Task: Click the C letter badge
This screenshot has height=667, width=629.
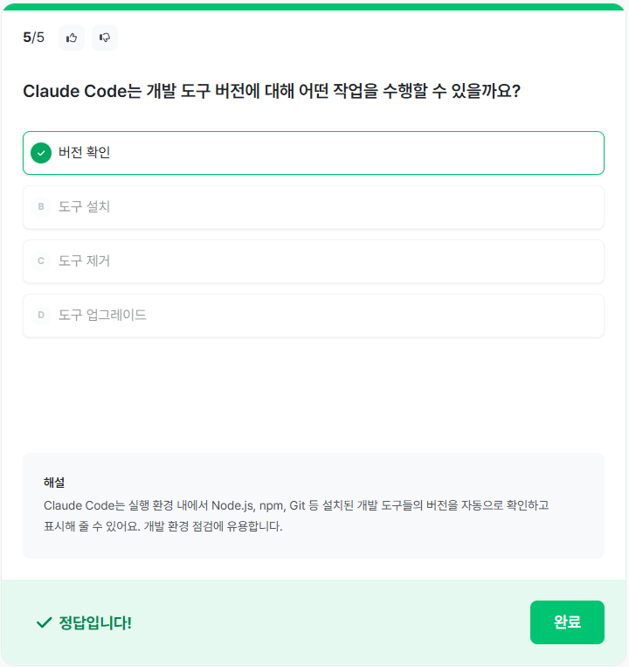Action: click(x=41, y=261)
